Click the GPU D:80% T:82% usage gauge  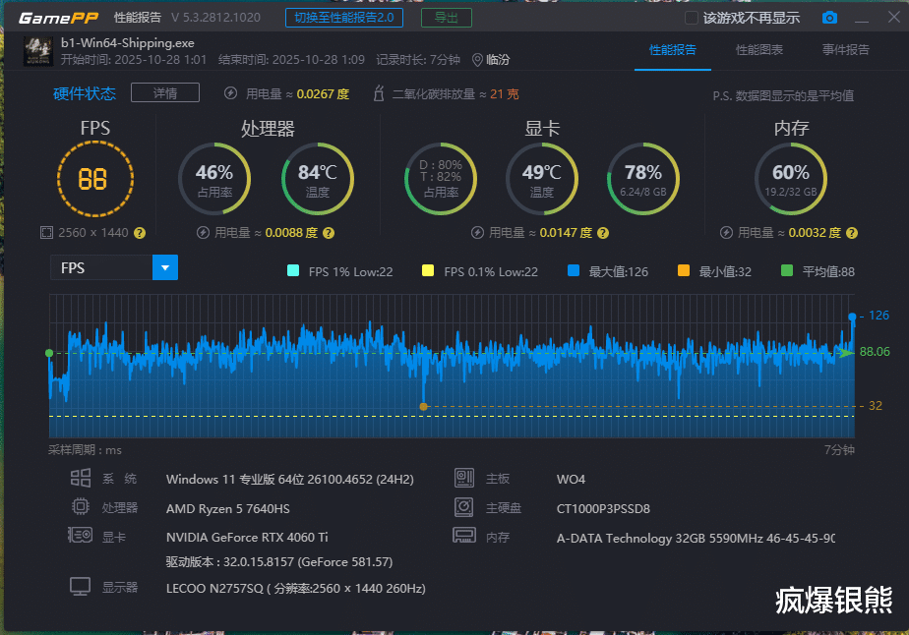coord(441,179)
